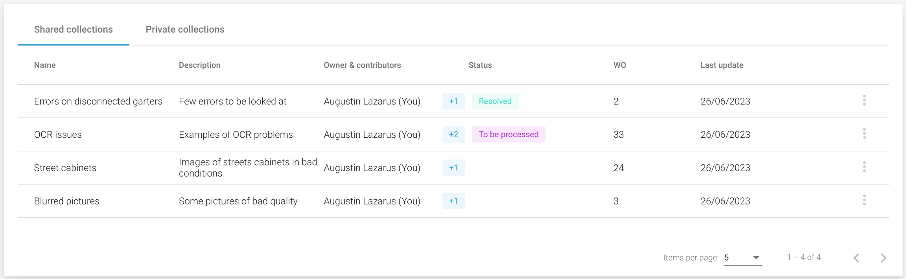Show the +1 contributor on Blurred pictures
The height and width of the screenshot is (279, 906).
click(x=453, y=201)
